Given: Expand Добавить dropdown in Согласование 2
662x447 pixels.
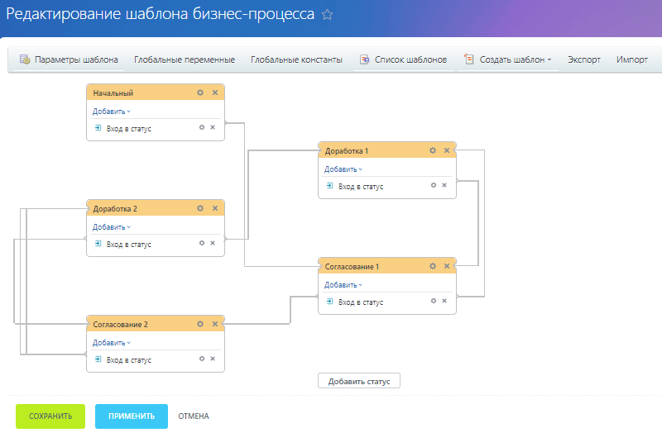Looking at the screenshot, I should [111, 343].
